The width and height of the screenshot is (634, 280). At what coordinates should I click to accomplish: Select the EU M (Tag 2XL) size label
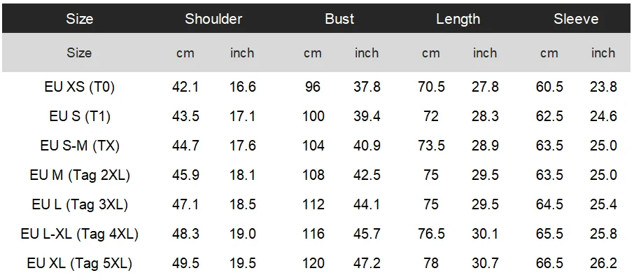click(80, 175)
